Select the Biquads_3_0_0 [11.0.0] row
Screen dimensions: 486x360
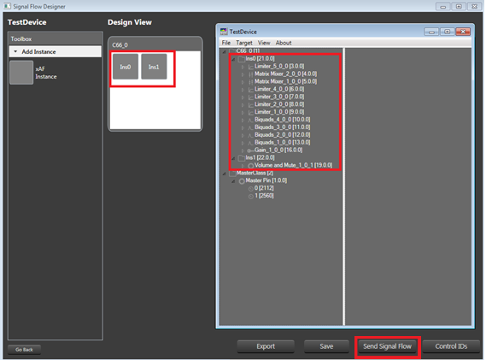[283, 127]
